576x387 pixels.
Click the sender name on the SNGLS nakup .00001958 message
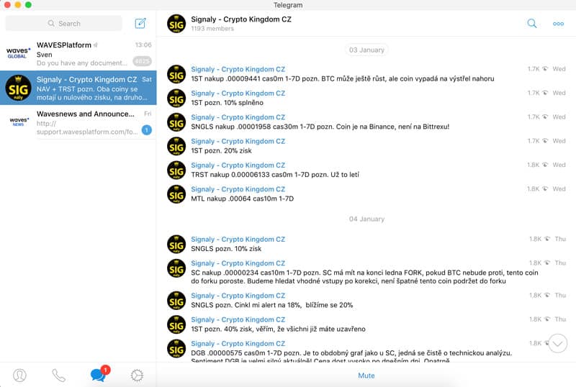click(238, 117)
